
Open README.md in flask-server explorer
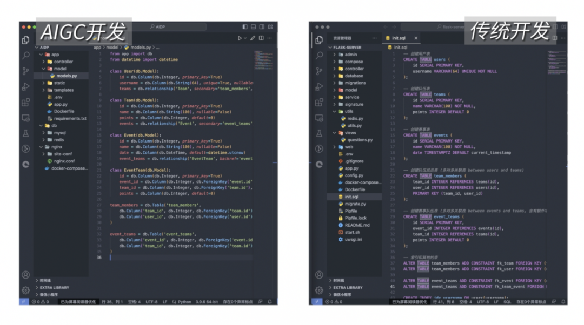pyautogui.click(x=357, y=225)
